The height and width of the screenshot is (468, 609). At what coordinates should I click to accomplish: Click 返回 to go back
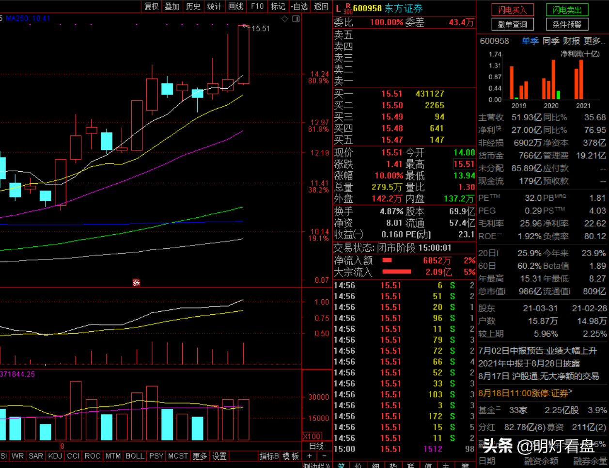(x=321, y=6)
